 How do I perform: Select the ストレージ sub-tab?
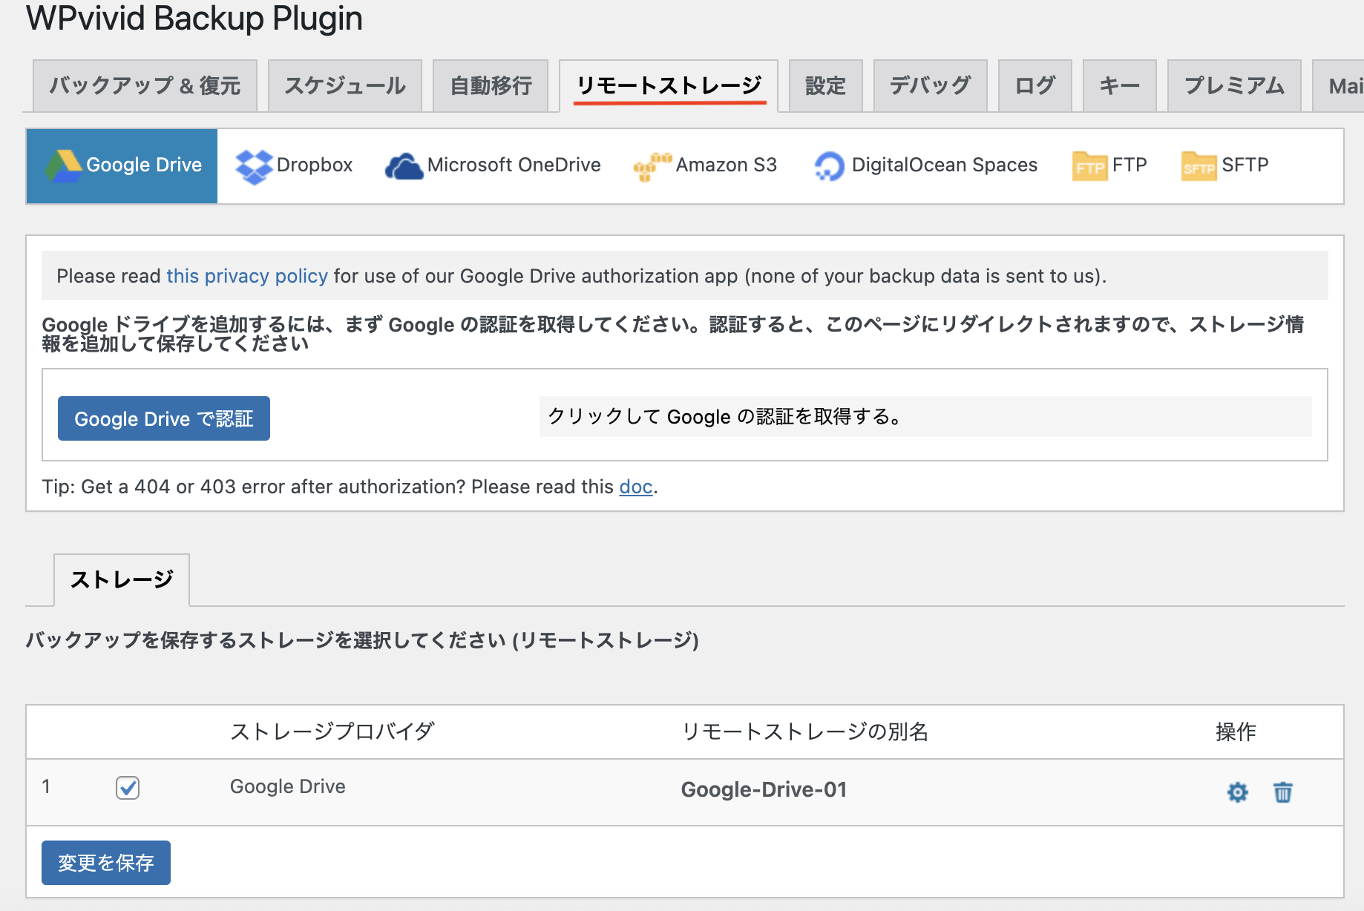[122, 579]
